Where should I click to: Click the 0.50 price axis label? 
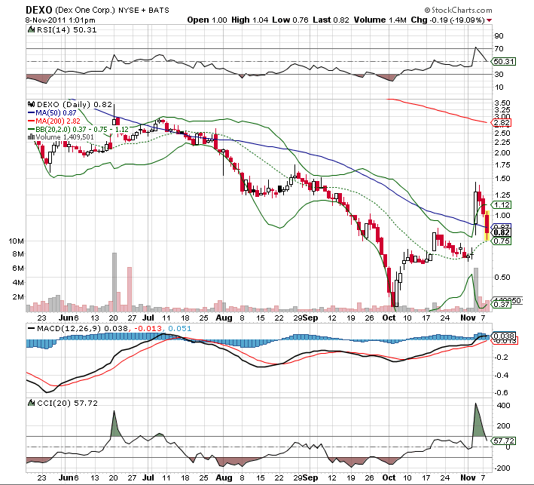(x=502, y=277)
